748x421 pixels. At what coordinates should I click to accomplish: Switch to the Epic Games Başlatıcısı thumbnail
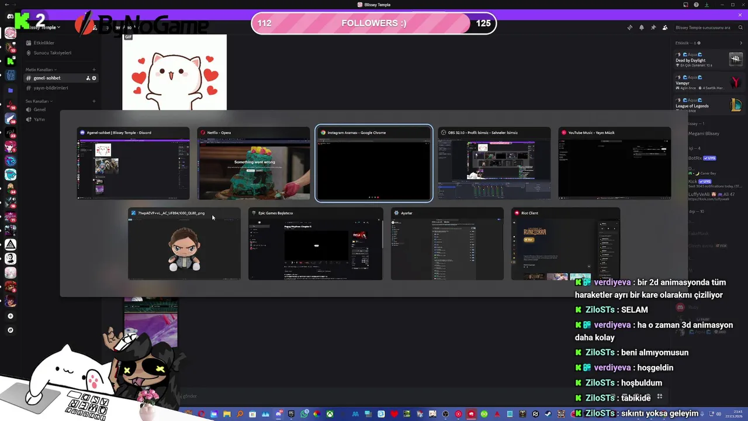pos(316,244)
